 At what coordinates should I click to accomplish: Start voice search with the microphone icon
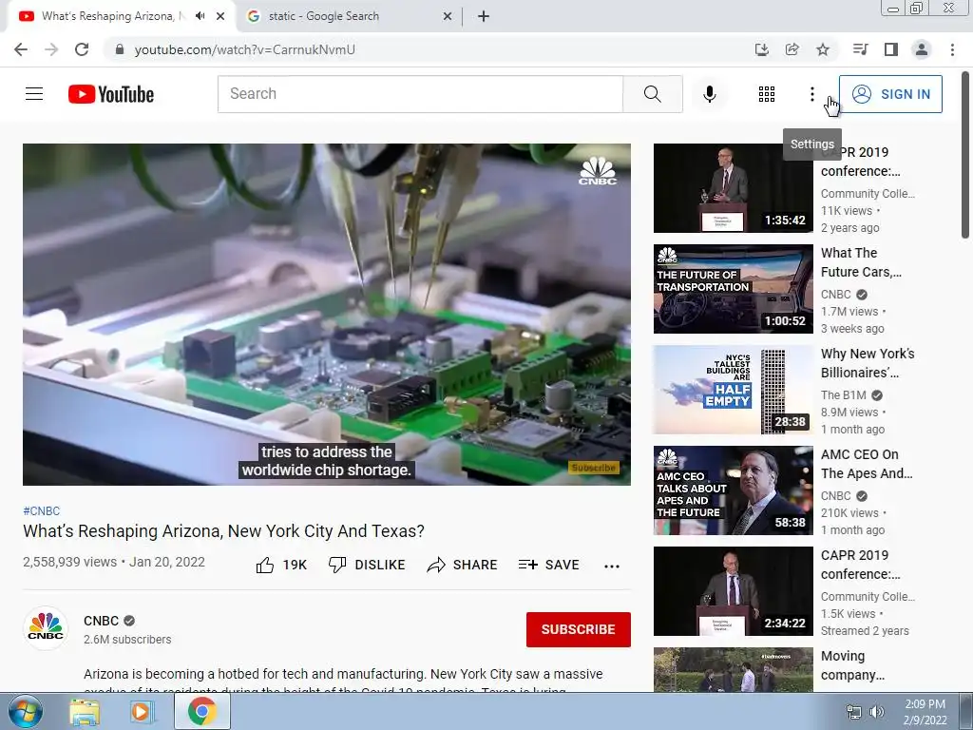709,94
